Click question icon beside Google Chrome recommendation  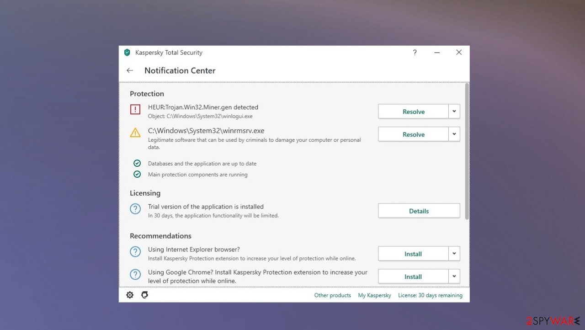135,275
